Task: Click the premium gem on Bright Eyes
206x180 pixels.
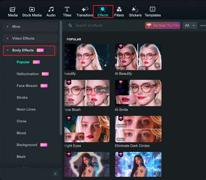Action: pos(69,119)
